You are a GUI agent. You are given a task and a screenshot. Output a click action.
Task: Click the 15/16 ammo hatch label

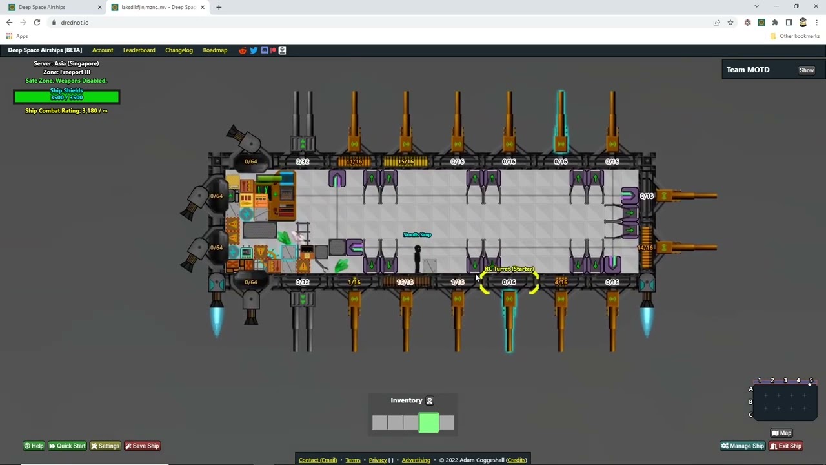point(406,161)
